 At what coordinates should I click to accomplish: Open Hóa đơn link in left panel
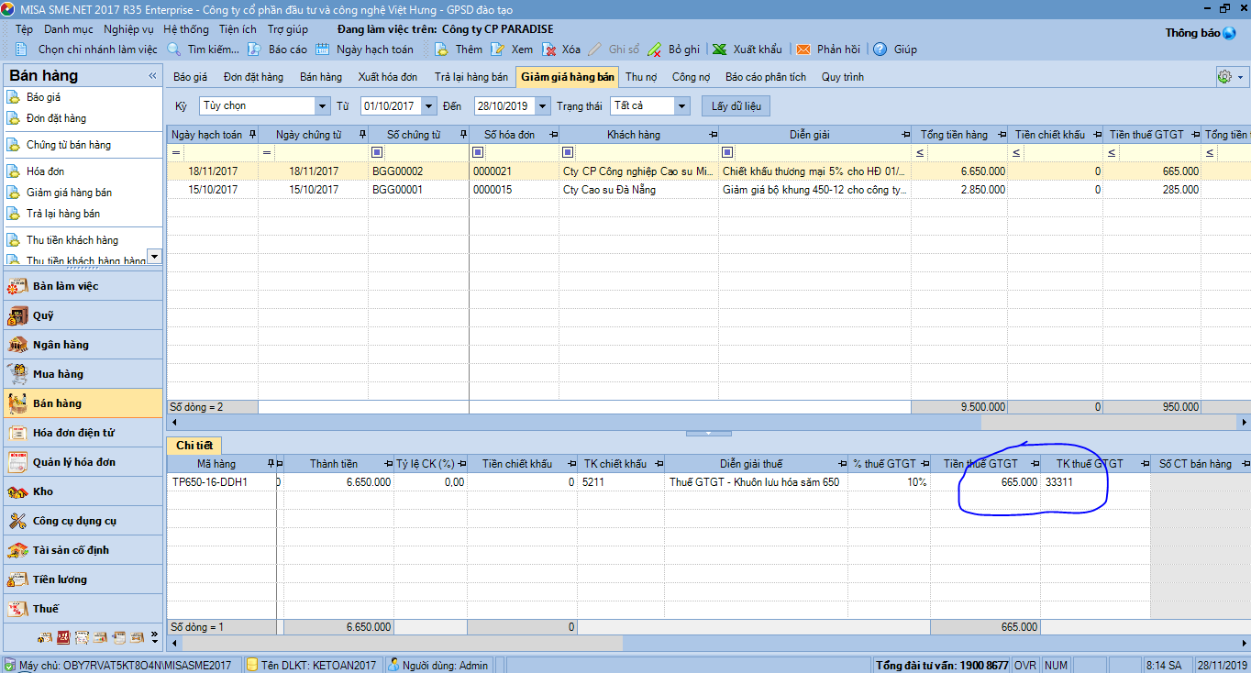[45, 171]
